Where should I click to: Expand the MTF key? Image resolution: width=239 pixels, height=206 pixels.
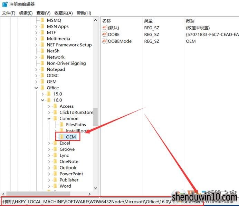(x=36, y=33)
